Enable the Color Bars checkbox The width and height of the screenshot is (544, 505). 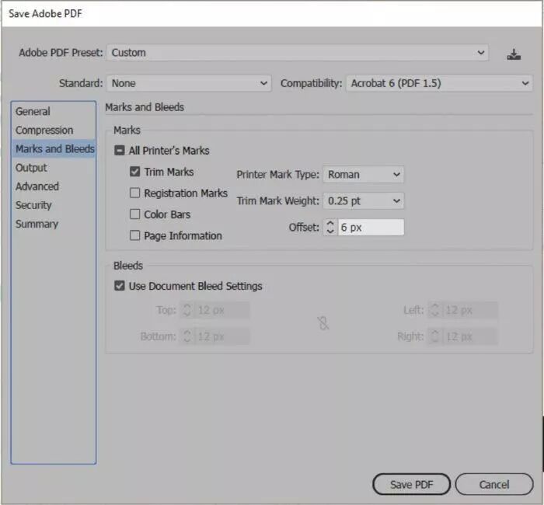click(x=134, y=214)
